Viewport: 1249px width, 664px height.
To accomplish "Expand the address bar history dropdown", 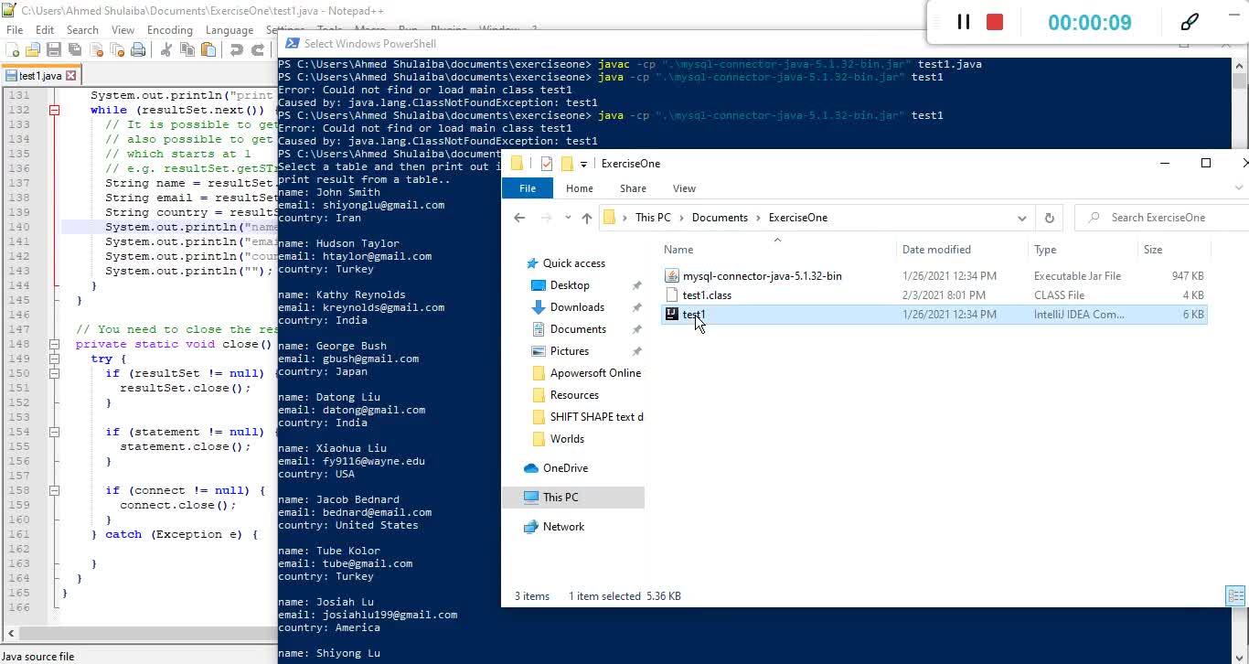I will point(1021,218).
